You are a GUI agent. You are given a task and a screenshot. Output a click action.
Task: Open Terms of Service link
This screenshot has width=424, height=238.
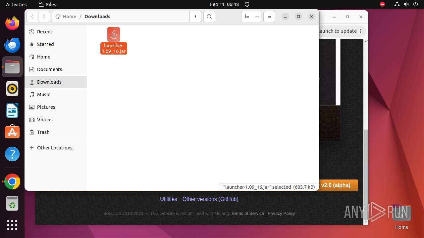(x=247, y=213)
